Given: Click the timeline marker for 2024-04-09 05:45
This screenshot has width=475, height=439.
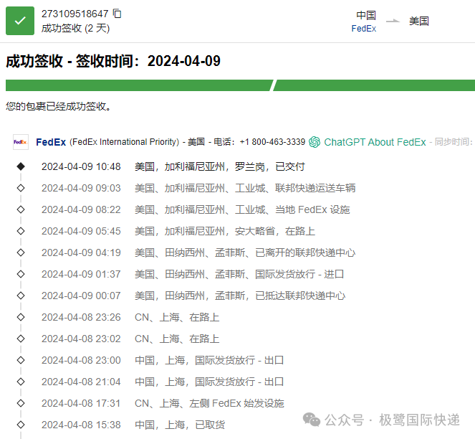Looking at the screenshot, I should [x=21, y=231].
